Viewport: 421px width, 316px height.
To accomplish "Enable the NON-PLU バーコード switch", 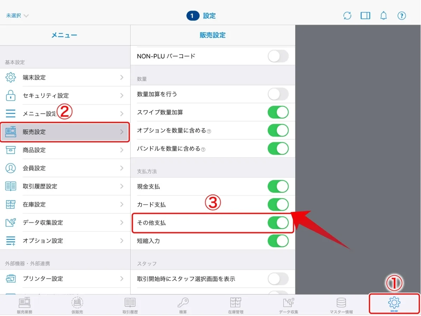I will 278,56.
